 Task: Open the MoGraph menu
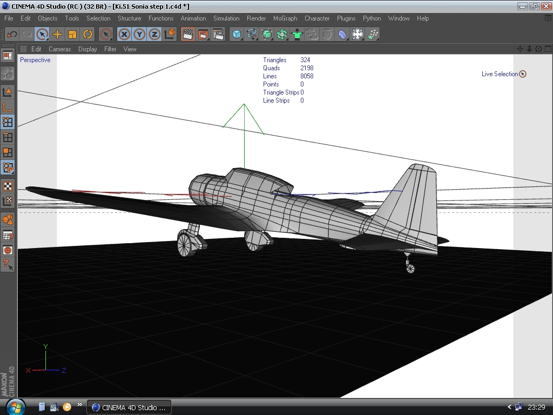click(285, 18)
